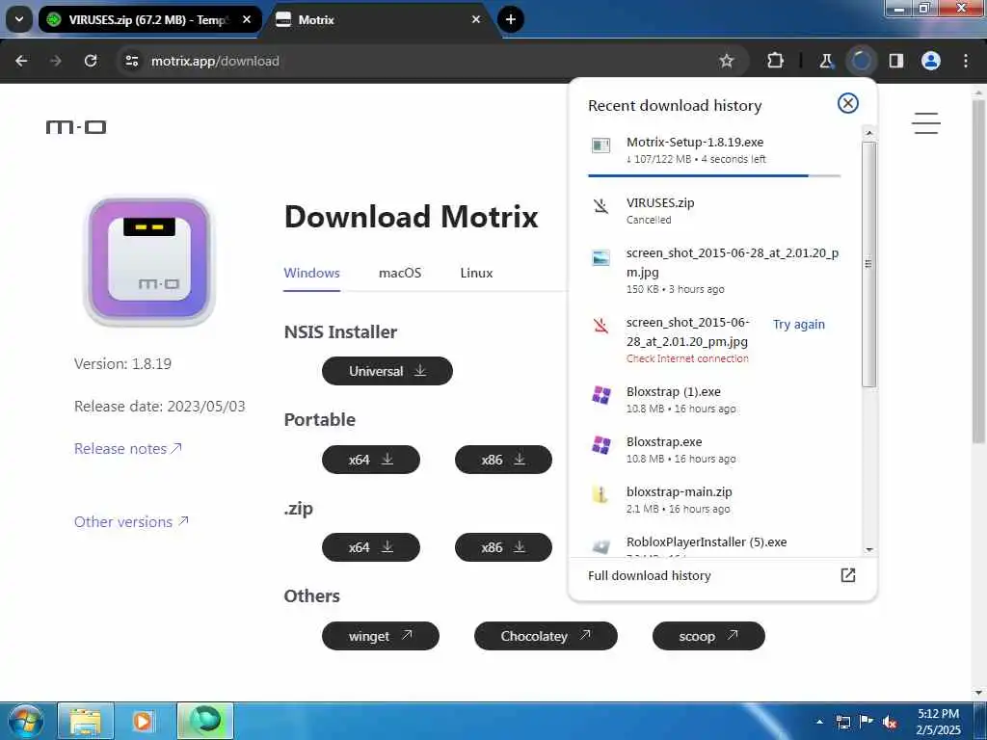Open the hamburger menu on Motrix site

click(926, 122)
